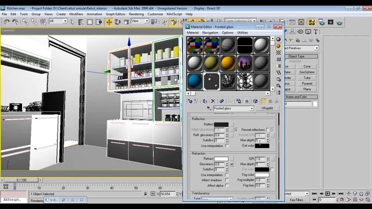The height and width of the screenshot is (209, 372).
Task: Activate Bind to Space Warp tool
Action: point(43,22)
